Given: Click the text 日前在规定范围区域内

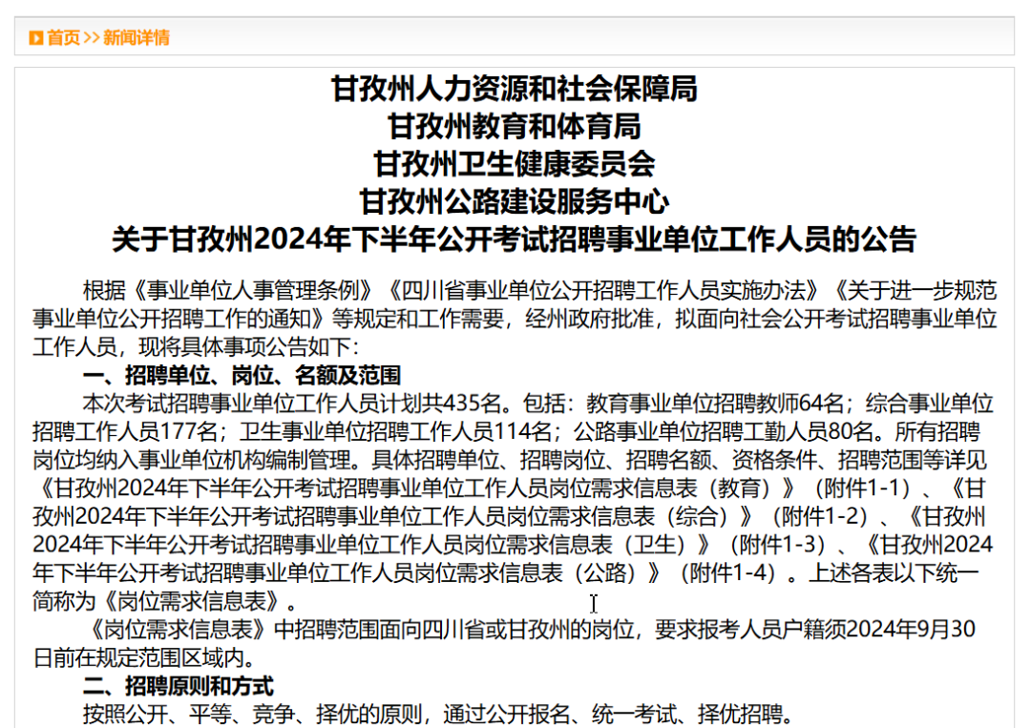Looking at the screenshot, I should pyautogui.click(x=138, y=657).
